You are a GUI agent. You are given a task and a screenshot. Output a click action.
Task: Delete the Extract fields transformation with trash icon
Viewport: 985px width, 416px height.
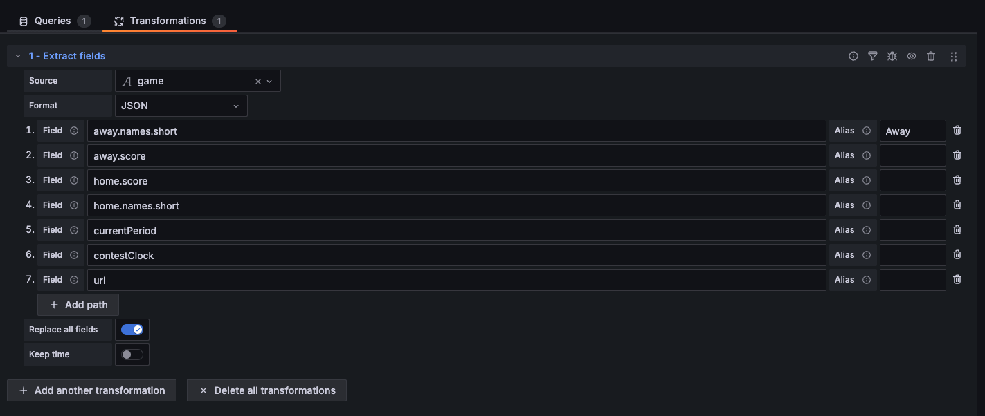pyautogui.click(x=931, y=56)
